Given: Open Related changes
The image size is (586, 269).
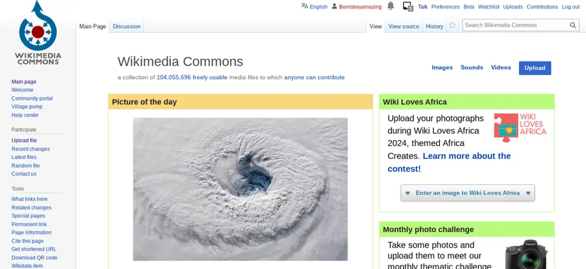Looking at the screenshot, I should (x=31, y=208).
